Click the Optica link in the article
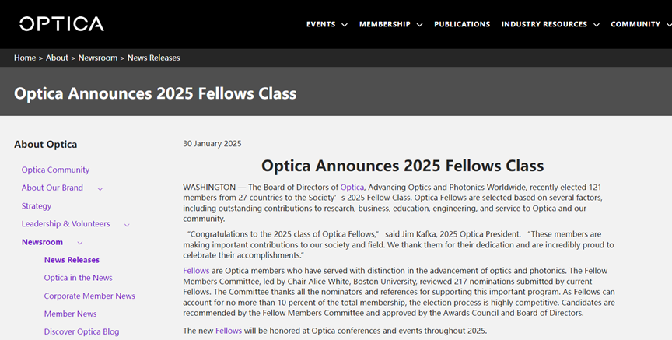The height and width of the screenshot is (340, 672). point(352,187)
